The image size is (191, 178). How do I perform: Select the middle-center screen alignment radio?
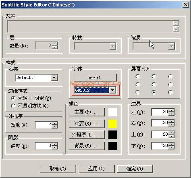pos(154,85)
